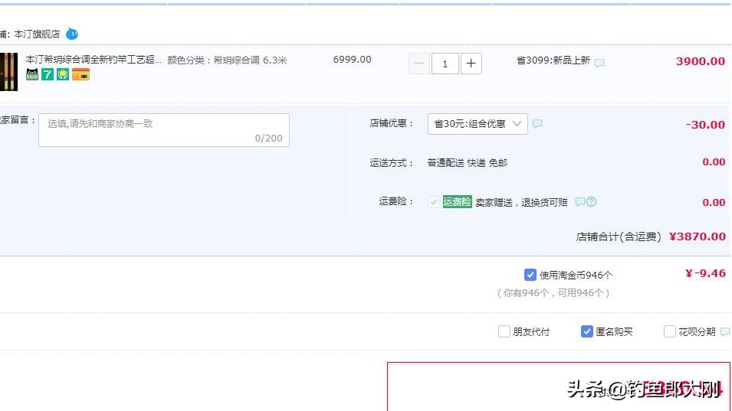Click the comment bubble icon after 退换货可赔
This screenshot has width=732, height=411.
579,202
